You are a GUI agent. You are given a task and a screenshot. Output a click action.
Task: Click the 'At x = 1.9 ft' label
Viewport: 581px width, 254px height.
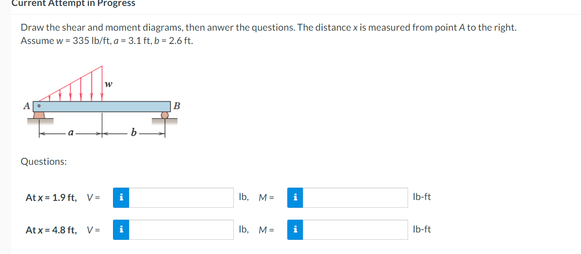(x=51, y=198)
